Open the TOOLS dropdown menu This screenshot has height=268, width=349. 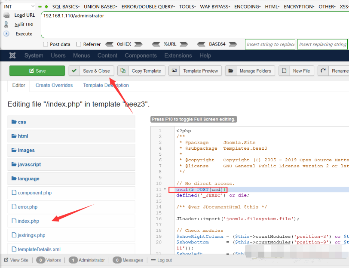[187, 7]
